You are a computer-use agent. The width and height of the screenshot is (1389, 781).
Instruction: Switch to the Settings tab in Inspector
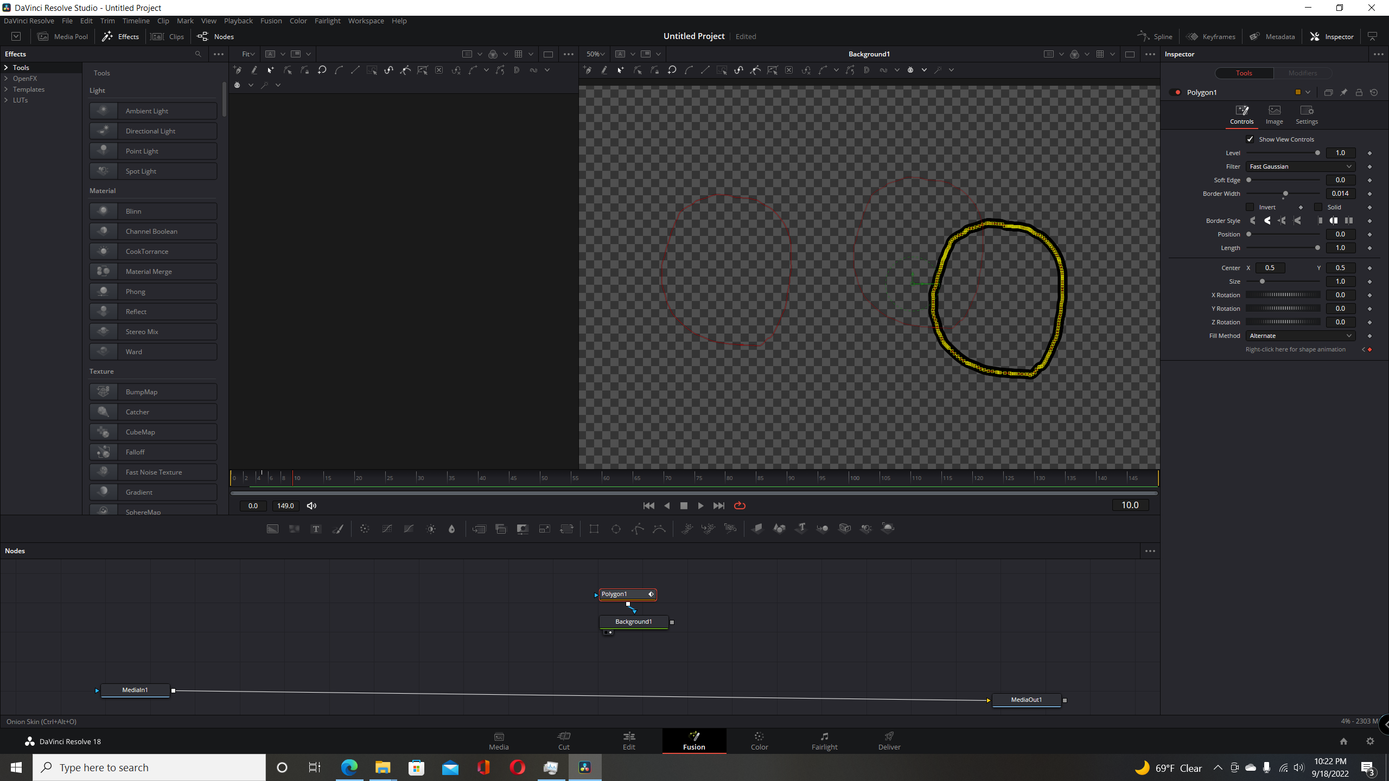coord(1307,115)
